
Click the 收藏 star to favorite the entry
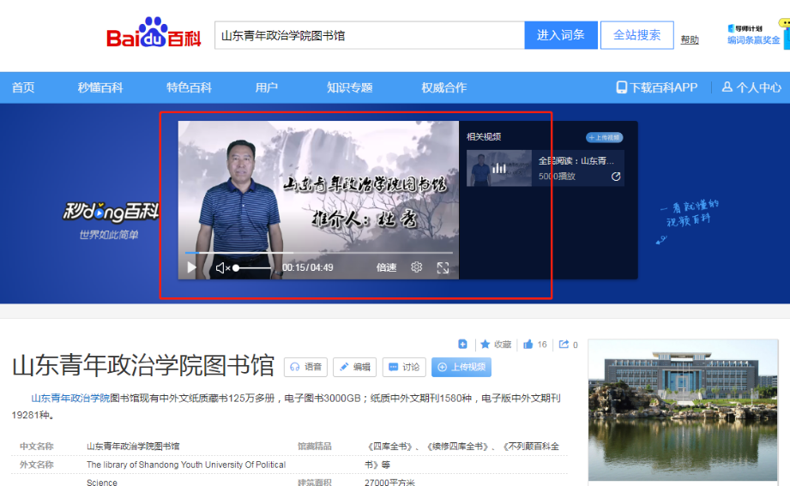coord(496,345)
